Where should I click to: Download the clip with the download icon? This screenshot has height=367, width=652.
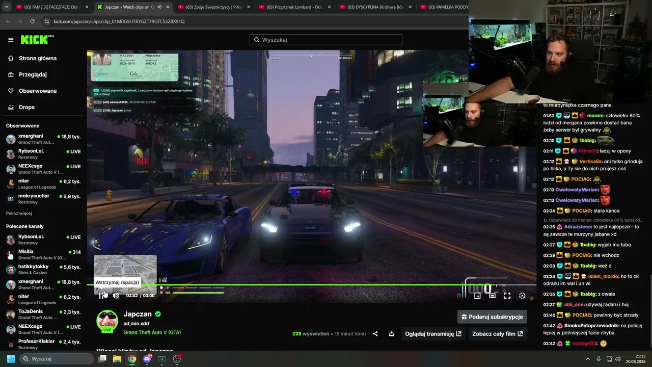391,334
